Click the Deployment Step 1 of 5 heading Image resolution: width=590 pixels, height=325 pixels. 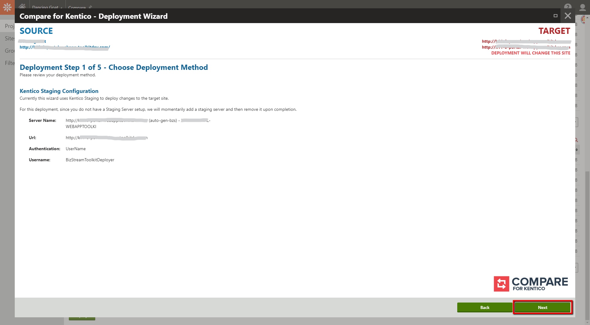(x=114, y=67)
